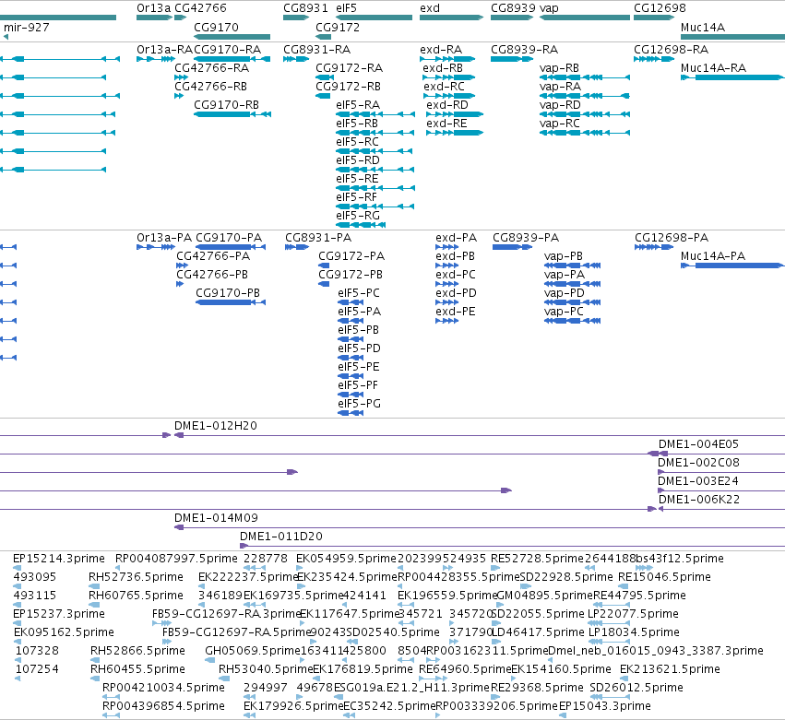Click the exd-PA protein label
Screen dimensions: 785x720
click(x=456, y=238)
